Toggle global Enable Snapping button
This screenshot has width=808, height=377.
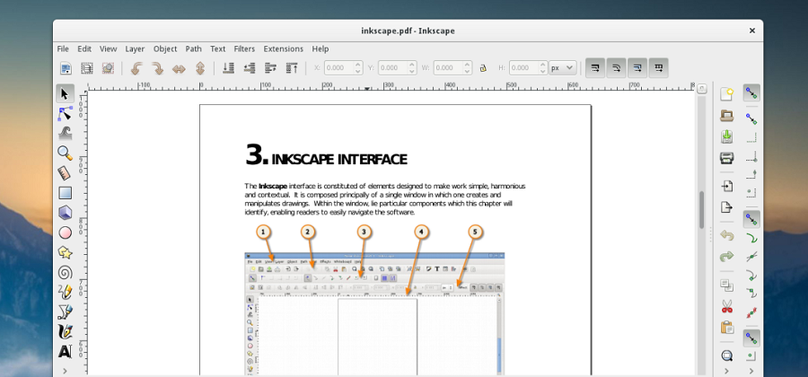click(x=751, y=93)
